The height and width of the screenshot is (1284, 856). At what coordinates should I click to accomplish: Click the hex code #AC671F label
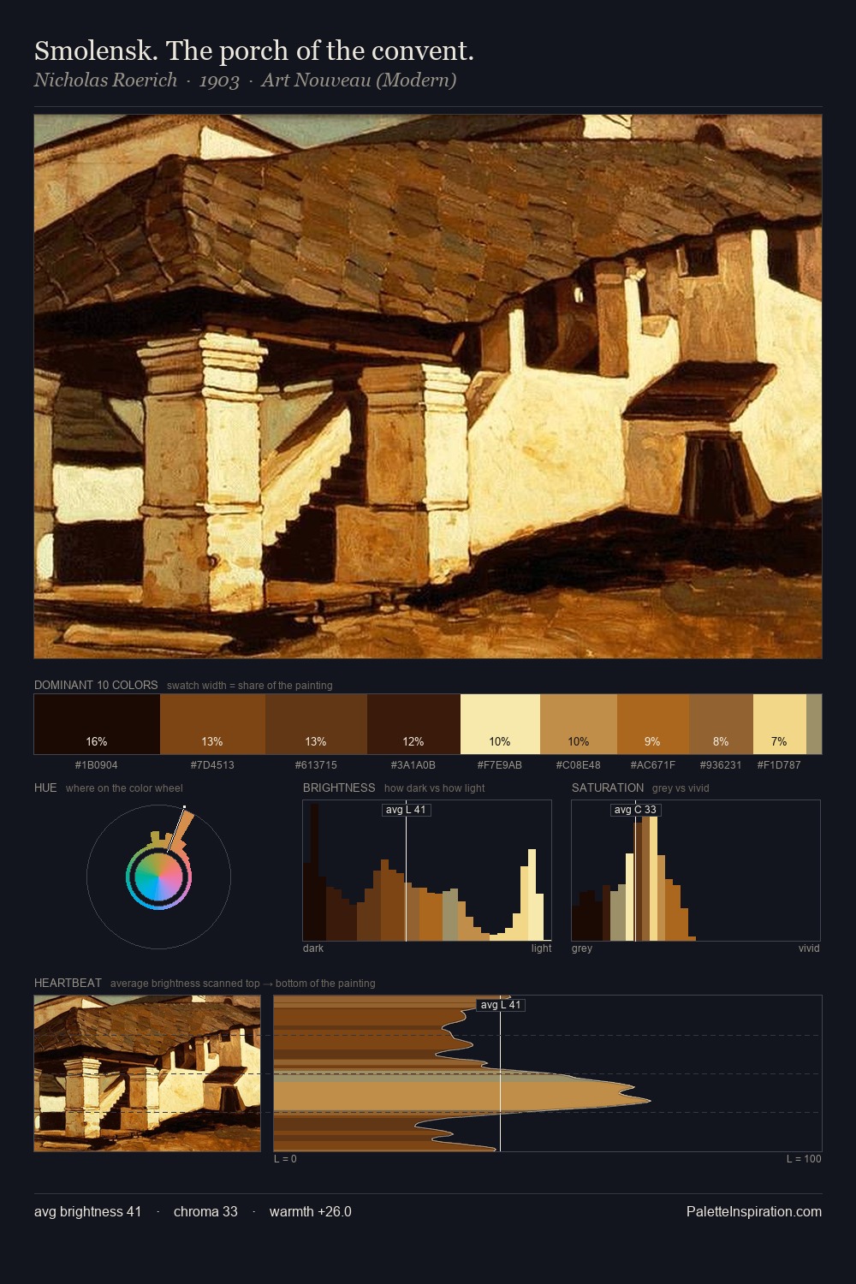click(x=653, y=765)
